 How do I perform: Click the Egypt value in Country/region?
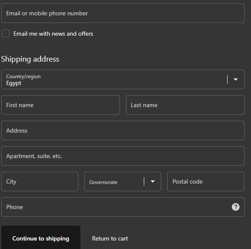pyautogui.click(x=14, y=83)
